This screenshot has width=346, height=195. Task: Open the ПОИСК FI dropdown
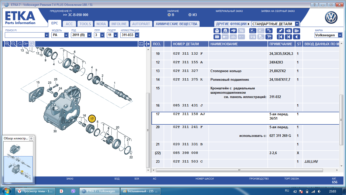(47, 35)
